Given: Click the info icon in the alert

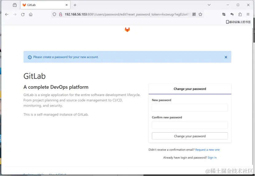Looking at the screenshot, I should click(30, 57).
